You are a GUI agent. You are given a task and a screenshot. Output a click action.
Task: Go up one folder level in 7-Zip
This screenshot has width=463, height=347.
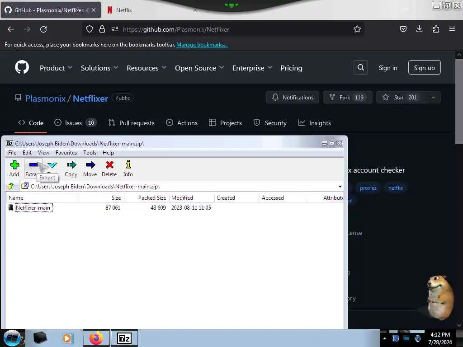point(11,186)
